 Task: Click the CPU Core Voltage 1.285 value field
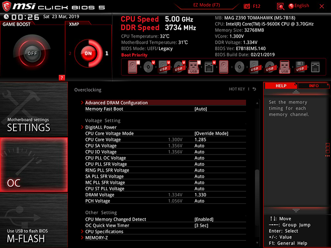coord(200,140)
